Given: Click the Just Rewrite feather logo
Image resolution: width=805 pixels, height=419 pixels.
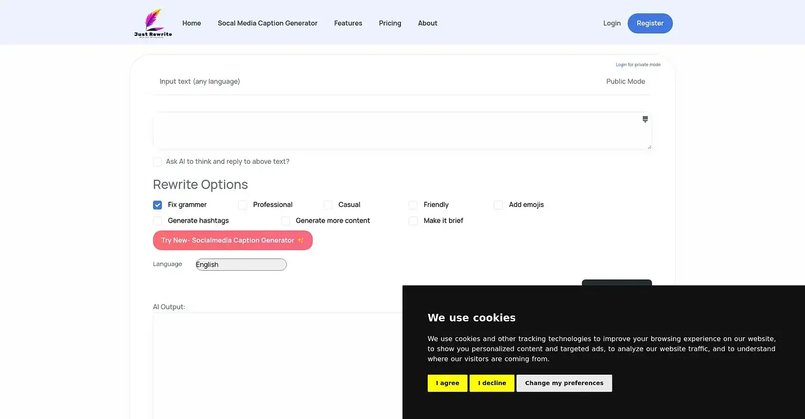Looking at the screenshot, I should (153, 23).
